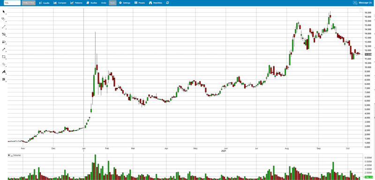Select the arrow pointer tool
The width and height of the screenshot is (375, 180).
[4, 11]
